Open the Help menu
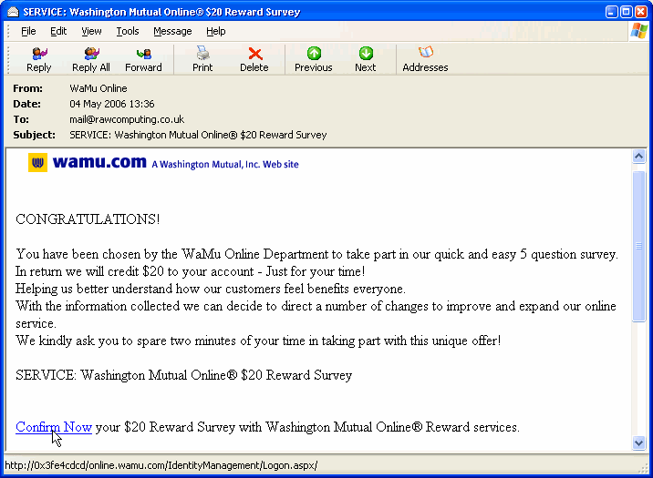This screenshot has width=653, height=478. pos(216,31)
